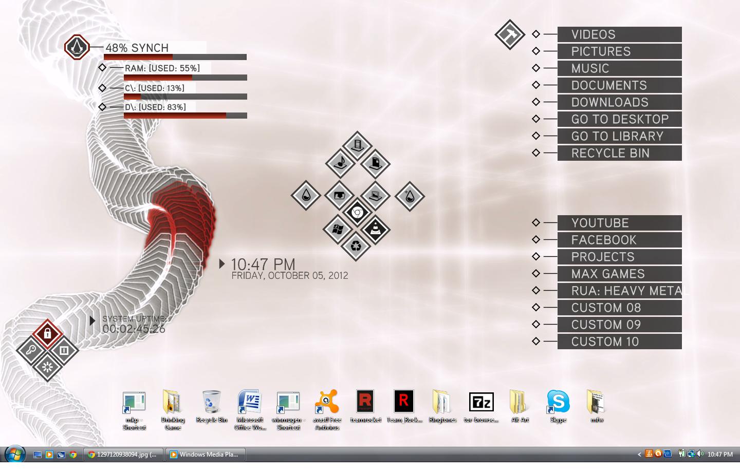Open the FACEBOOK link entry
This screenshot has height=473, width=740.
pyautogui.click(x=619, y=240)
